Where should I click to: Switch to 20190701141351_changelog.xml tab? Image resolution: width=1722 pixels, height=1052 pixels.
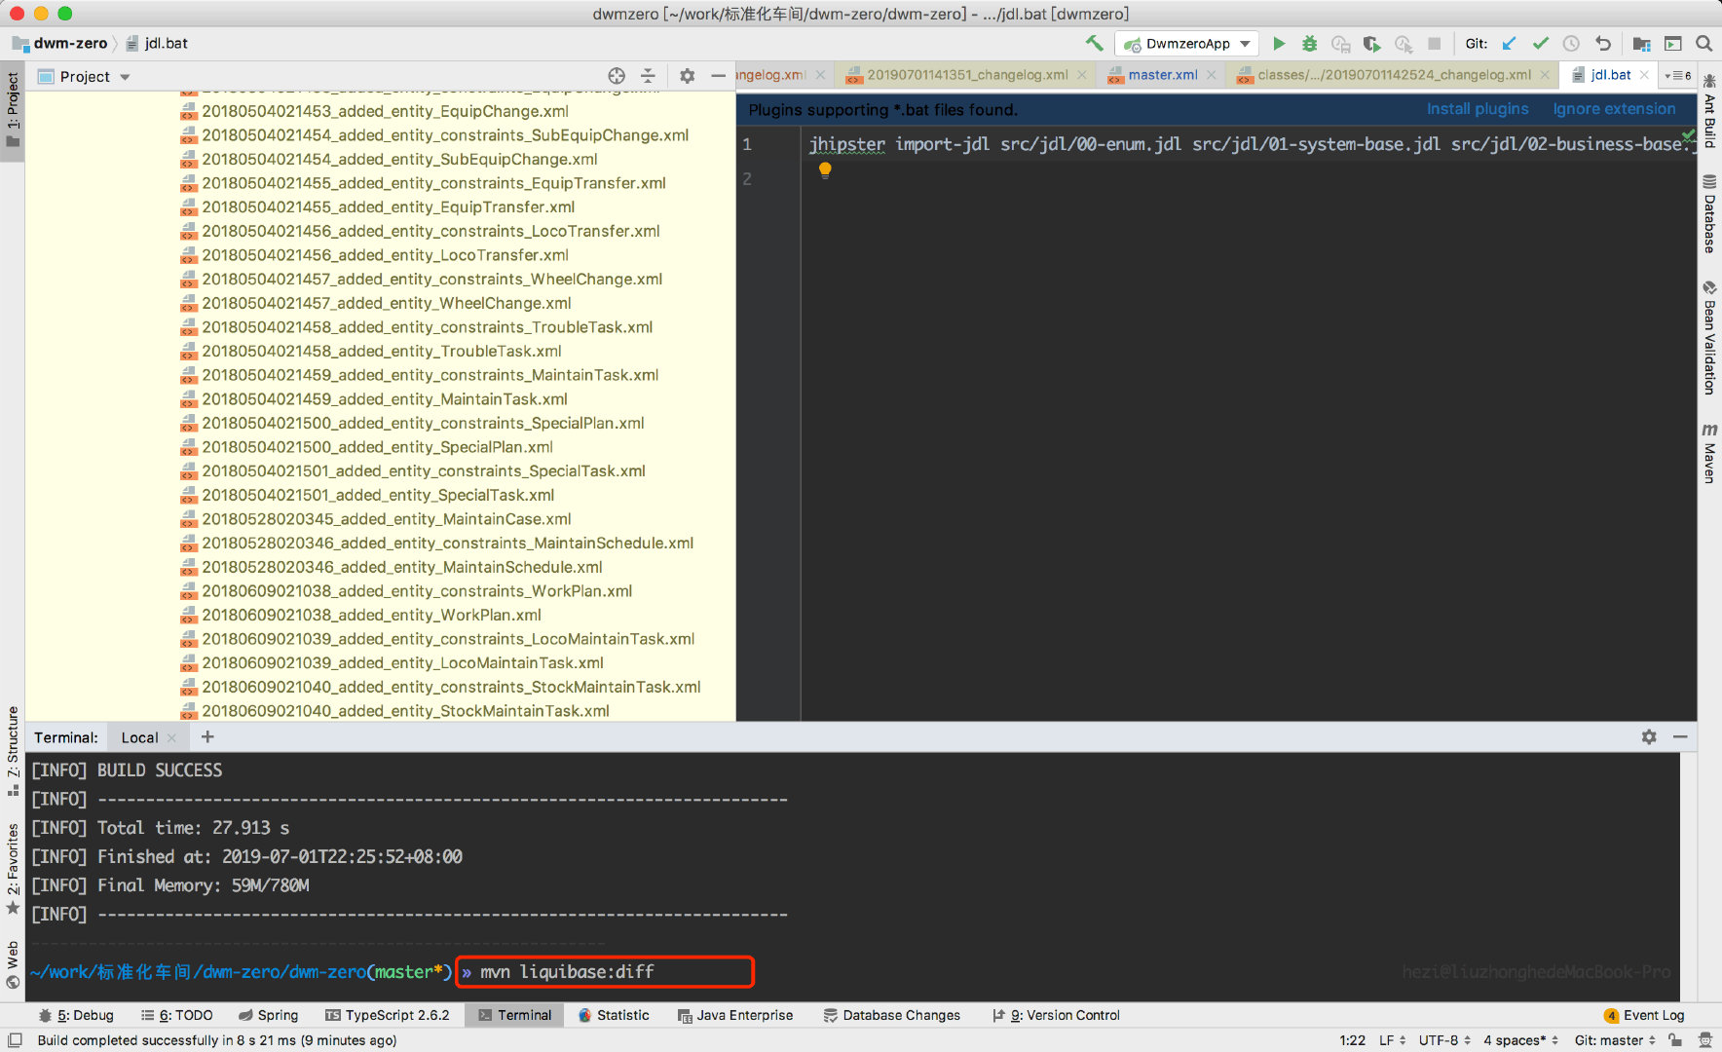pyautogui.click(x=966, y=75)
